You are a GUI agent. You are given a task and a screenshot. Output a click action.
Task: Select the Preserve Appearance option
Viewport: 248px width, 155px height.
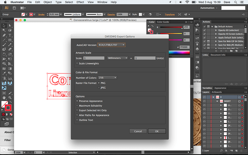77,101
